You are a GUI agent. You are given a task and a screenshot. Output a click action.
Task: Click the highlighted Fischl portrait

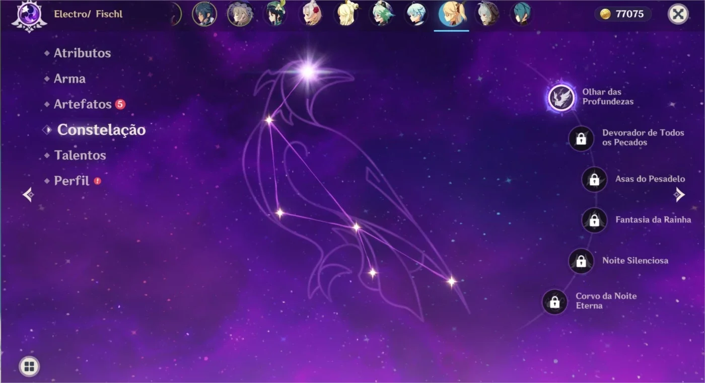[x=452, y=14]
